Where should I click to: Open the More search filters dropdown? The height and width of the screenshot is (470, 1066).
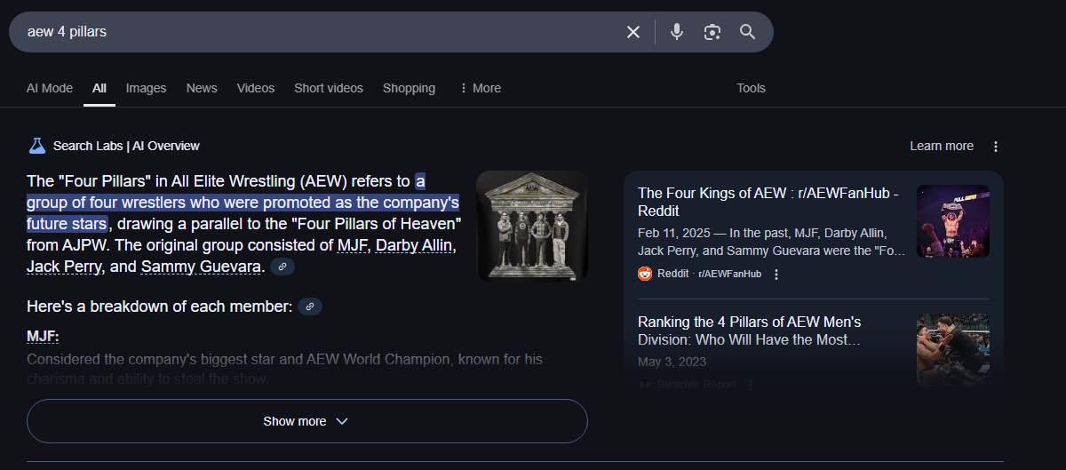click(480, 88)
